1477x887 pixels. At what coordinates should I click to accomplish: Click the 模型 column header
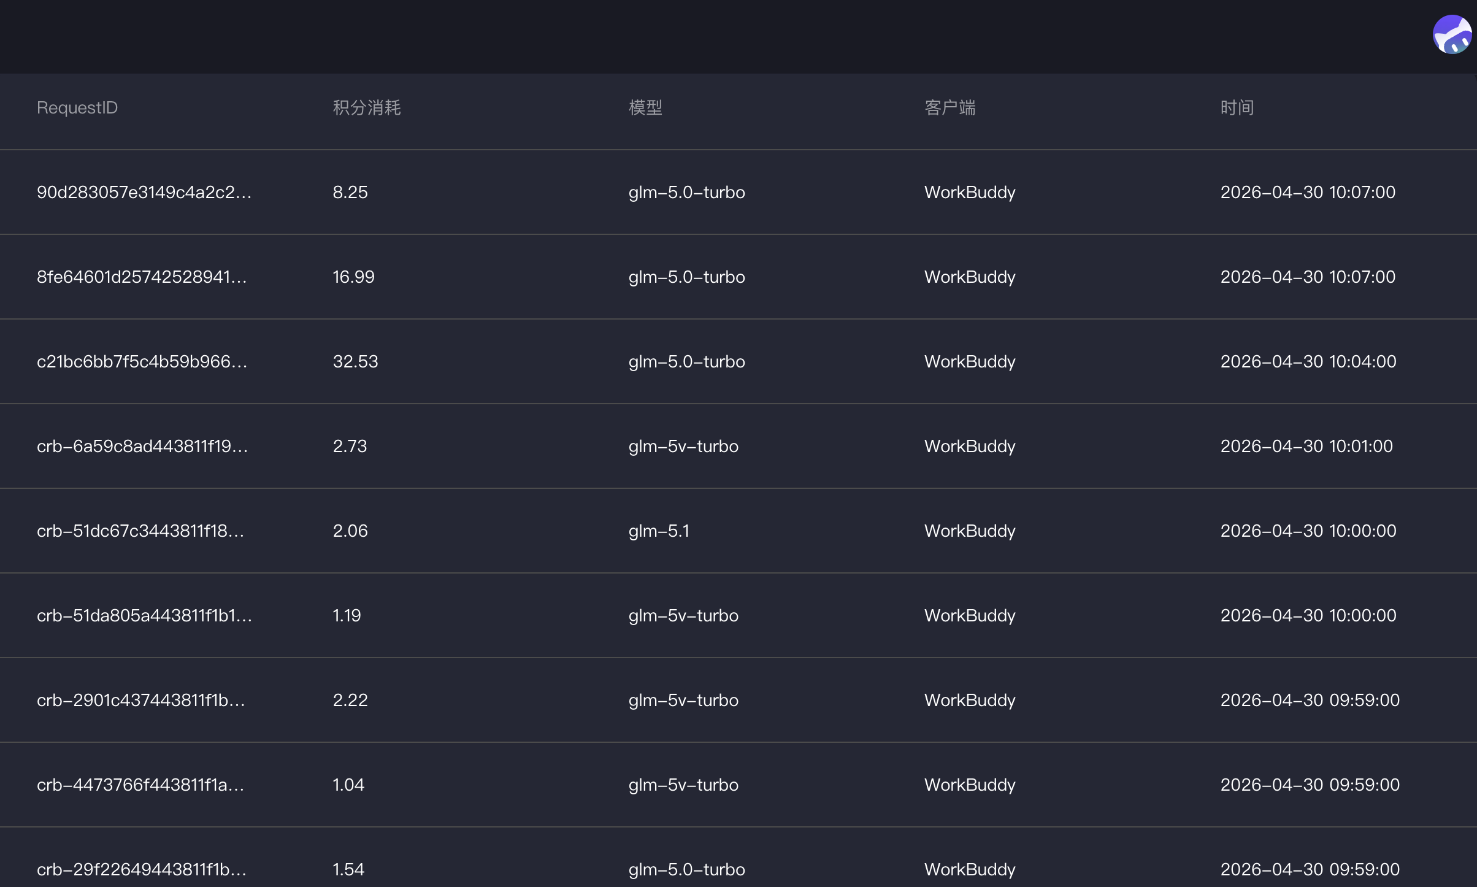(x=645, y=108)
